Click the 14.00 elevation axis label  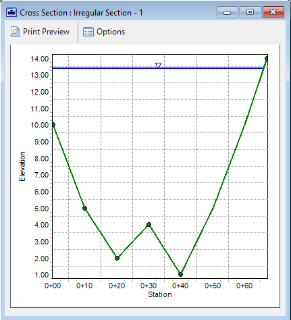(40, 59)
